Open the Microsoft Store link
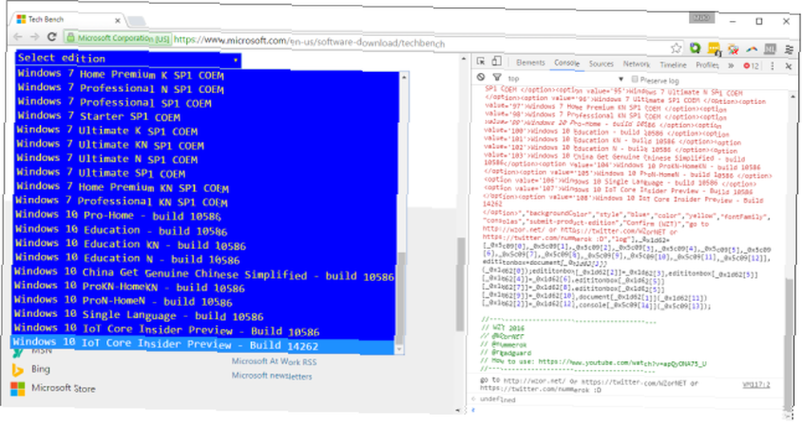This screenshot has width=802, height=422. tap(63, 388)
